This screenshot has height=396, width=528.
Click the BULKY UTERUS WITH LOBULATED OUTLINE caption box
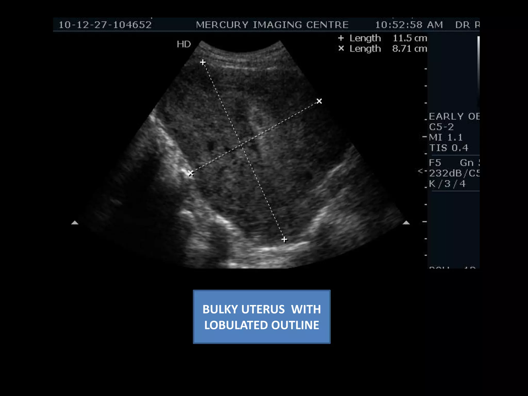pos(262,317)
